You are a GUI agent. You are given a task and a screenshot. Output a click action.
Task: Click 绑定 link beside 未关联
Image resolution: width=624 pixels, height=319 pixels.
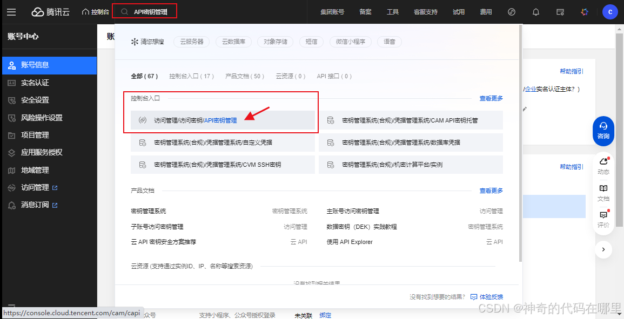tap(325, 315)
